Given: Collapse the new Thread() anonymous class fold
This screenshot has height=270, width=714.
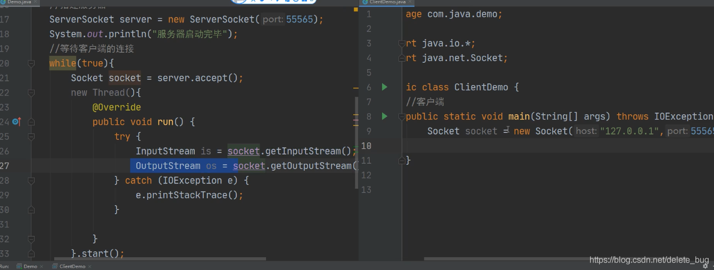Looking at the screenshot, I should pos(31,93).
